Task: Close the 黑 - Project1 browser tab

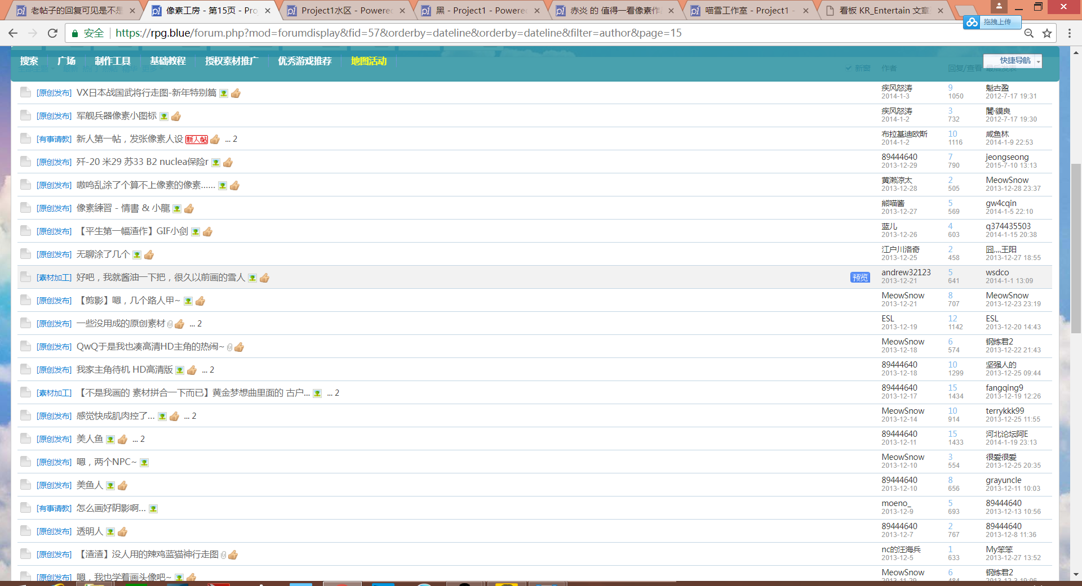Action: (x=537, y=10)
